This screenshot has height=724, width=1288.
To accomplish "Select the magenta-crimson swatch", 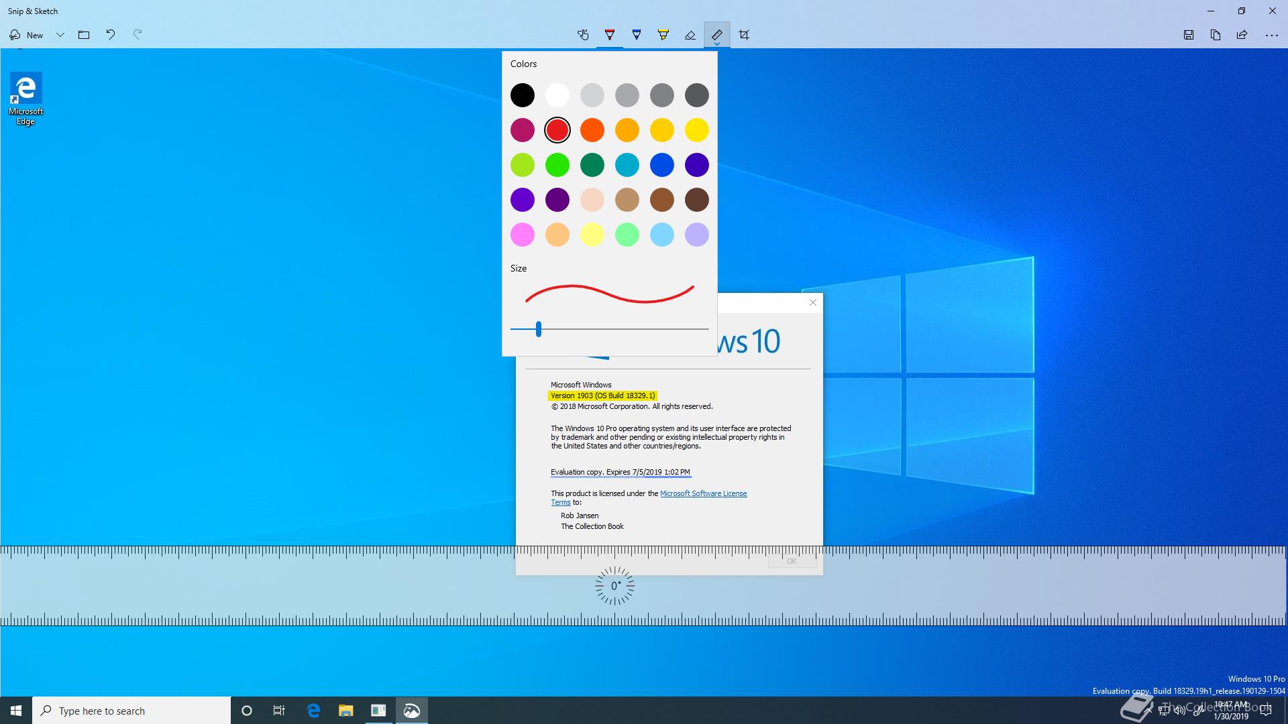I will coord(523,130).
